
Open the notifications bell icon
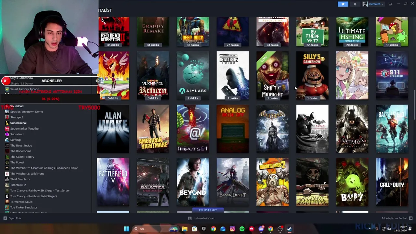pyautogui.click(x=355, y=4)
